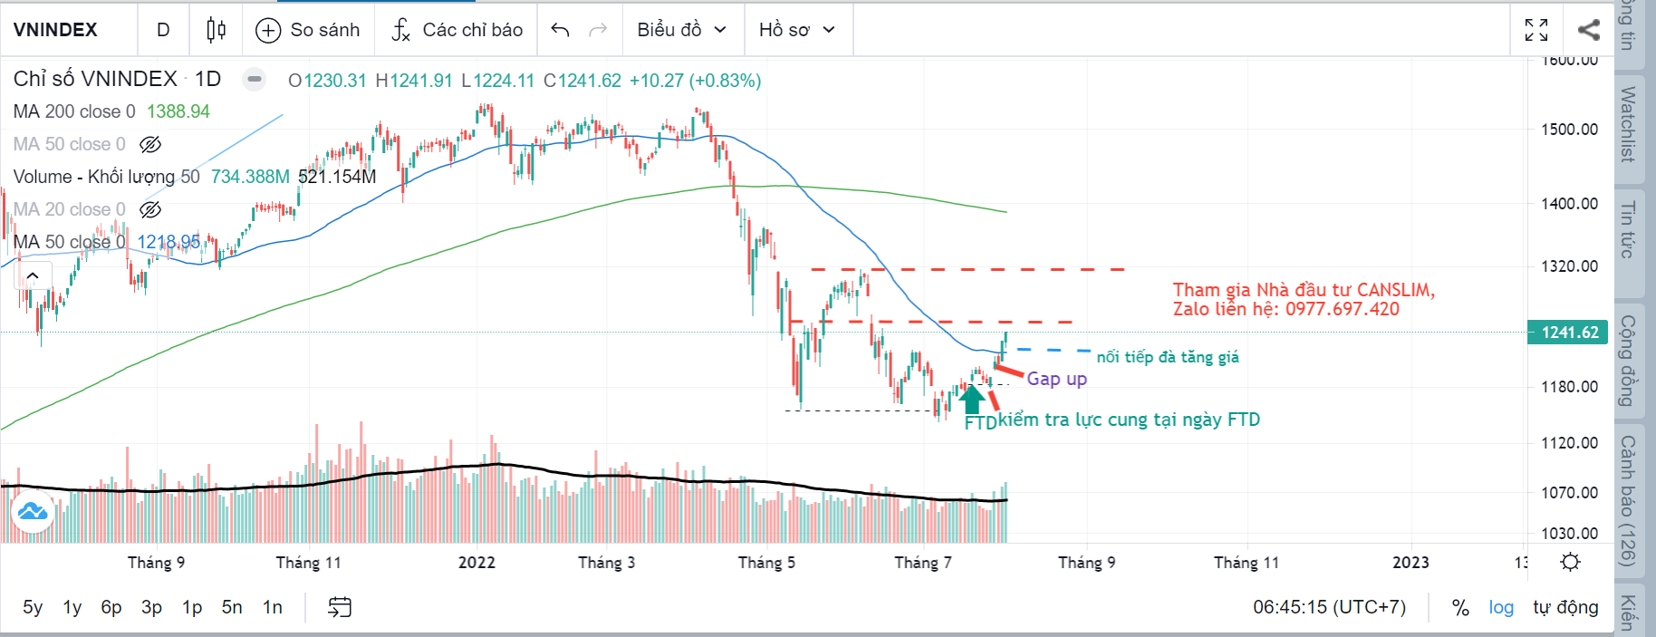Expand the Biểu đồ dropdown
Image resolution: width=1656 pixels, height=637 pixels.
[682, 30]
